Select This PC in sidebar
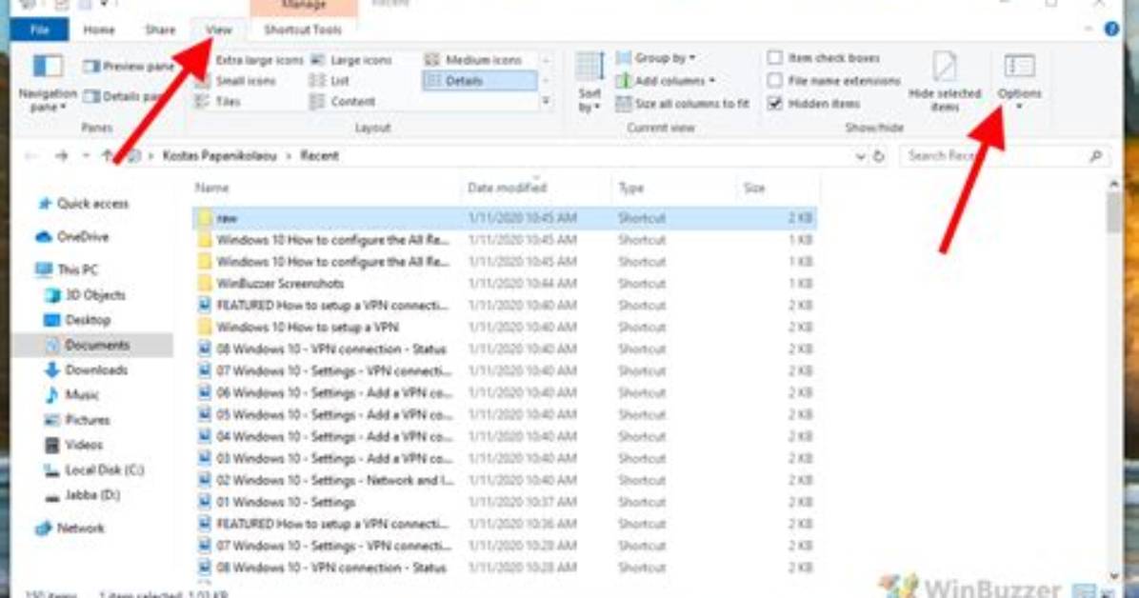 [x=67, y=269]
